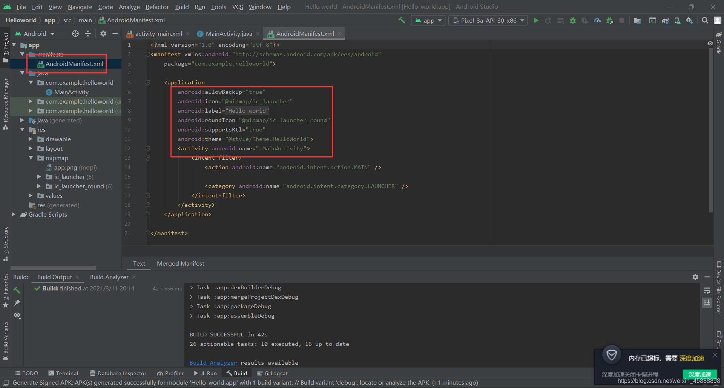Close the AndroidManifest.xml editor tab
Image resolution: width=724 pixels, height=388 pixels.
click(339, 34)
